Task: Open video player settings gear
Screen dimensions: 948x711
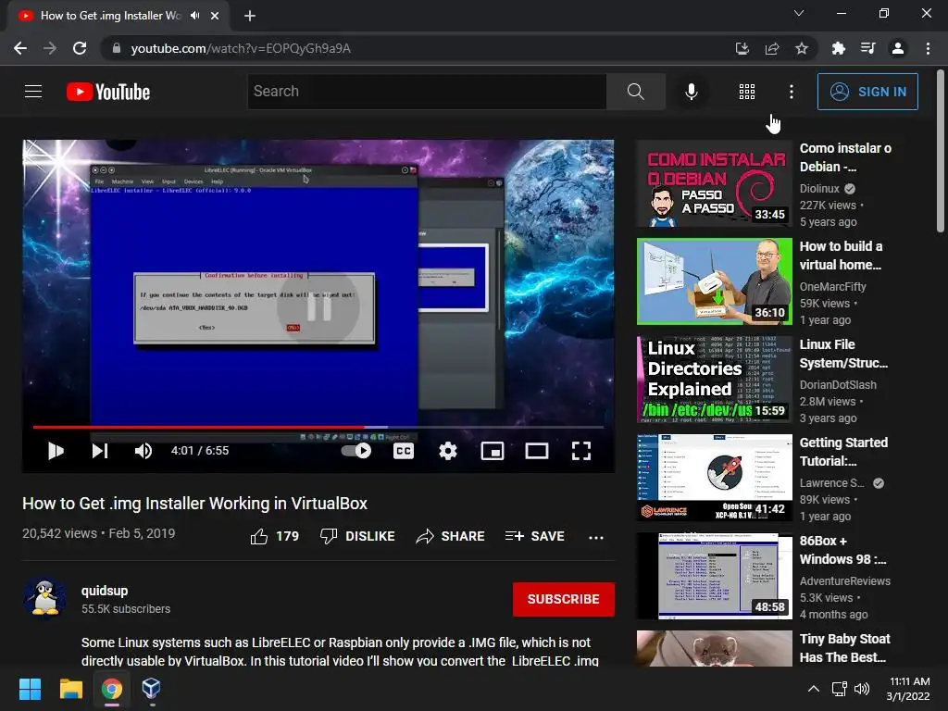Action: 447,451
